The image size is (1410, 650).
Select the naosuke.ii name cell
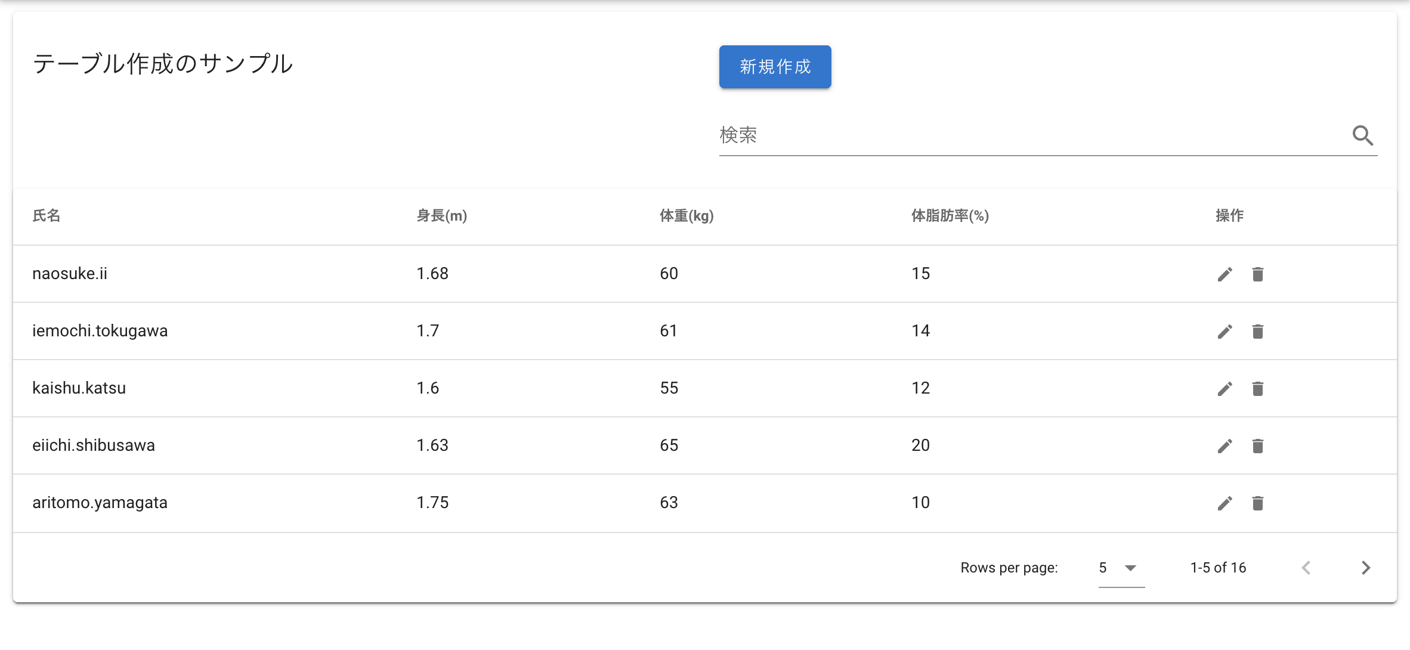(x=70, y=273)
